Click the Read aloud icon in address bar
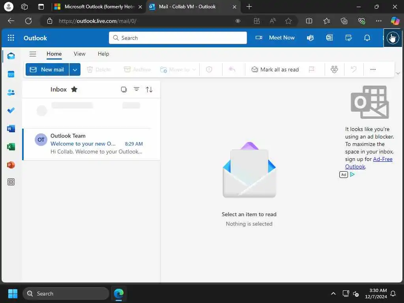Screen dimensions: 404x303 (x=272, y=21)
